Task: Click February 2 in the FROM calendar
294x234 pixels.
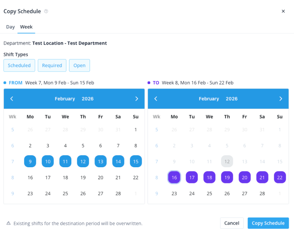Action: (x=30, y=145)
